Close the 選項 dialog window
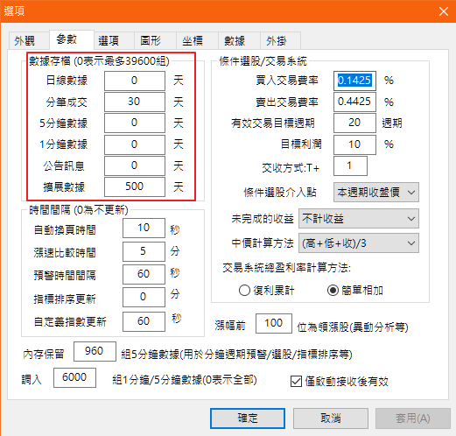The image size is (456, 436). (444, 11)
